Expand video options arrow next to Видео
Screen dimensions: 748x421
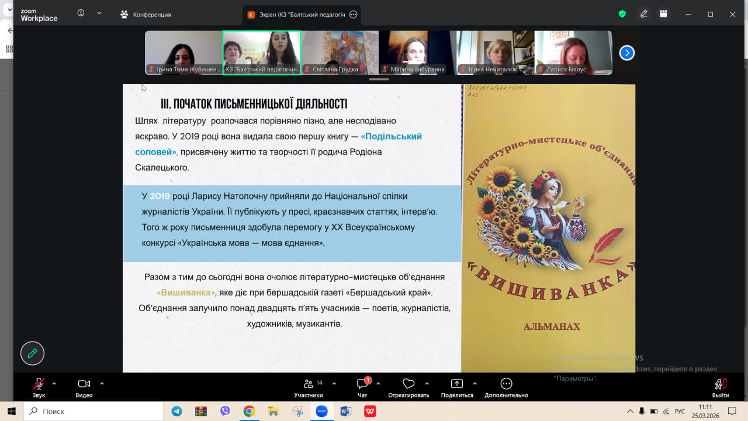tap(102, 384)
